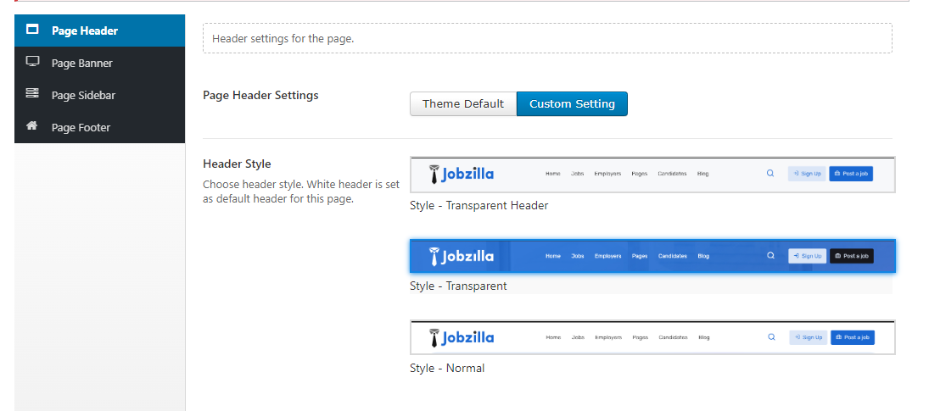Go to the Page Footer tab
This screenshot has height=411, width=929.
point(81,127)
